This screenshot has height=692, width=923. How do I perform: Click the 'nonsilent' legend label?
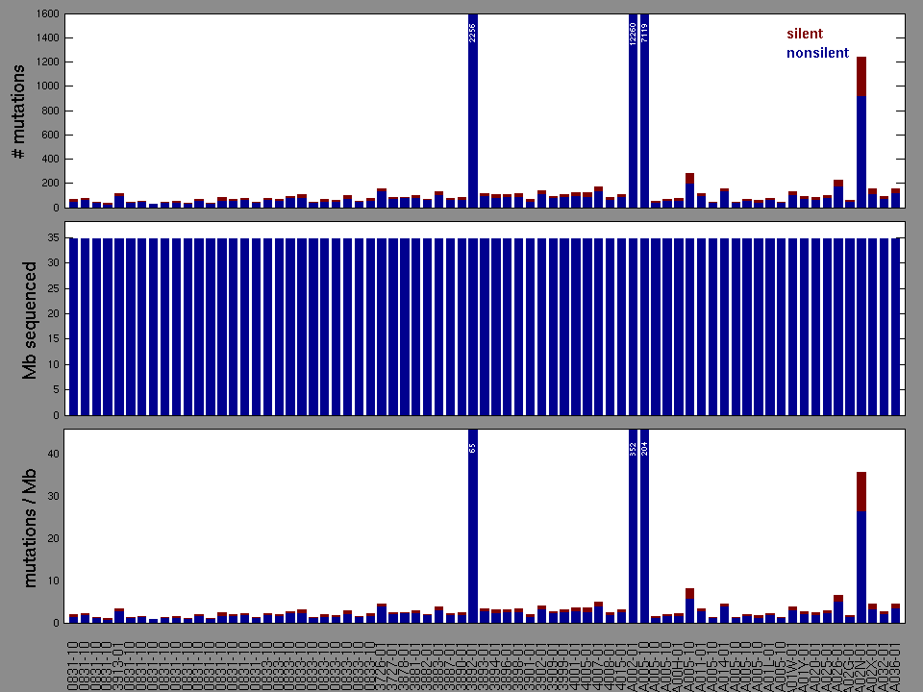pos(817,53)
